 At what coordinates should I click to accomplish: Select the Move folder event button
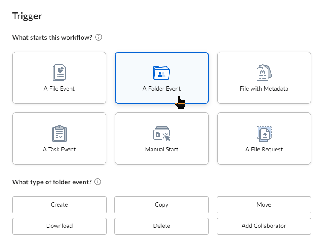(x=264, y=205)
